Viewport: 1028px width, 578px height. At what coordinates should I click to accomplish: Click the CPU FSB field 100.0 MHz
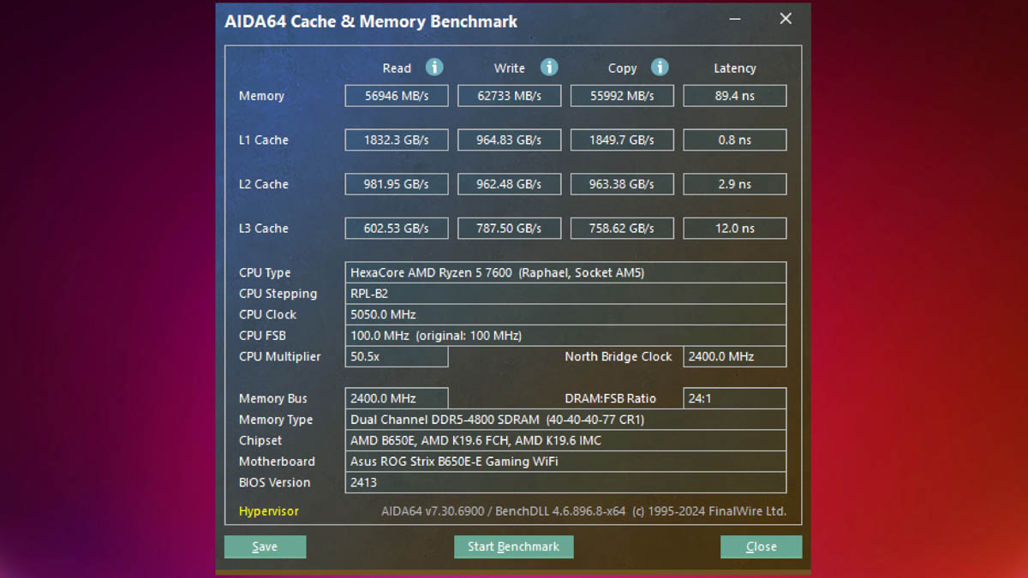coord(565,336)
